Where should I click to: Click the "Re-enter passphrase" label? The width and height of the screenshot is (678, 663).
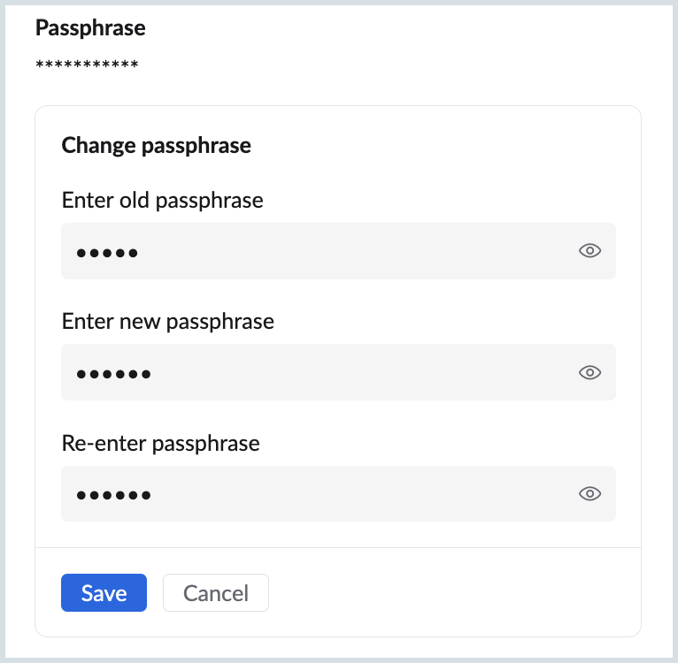click(160, 442)
